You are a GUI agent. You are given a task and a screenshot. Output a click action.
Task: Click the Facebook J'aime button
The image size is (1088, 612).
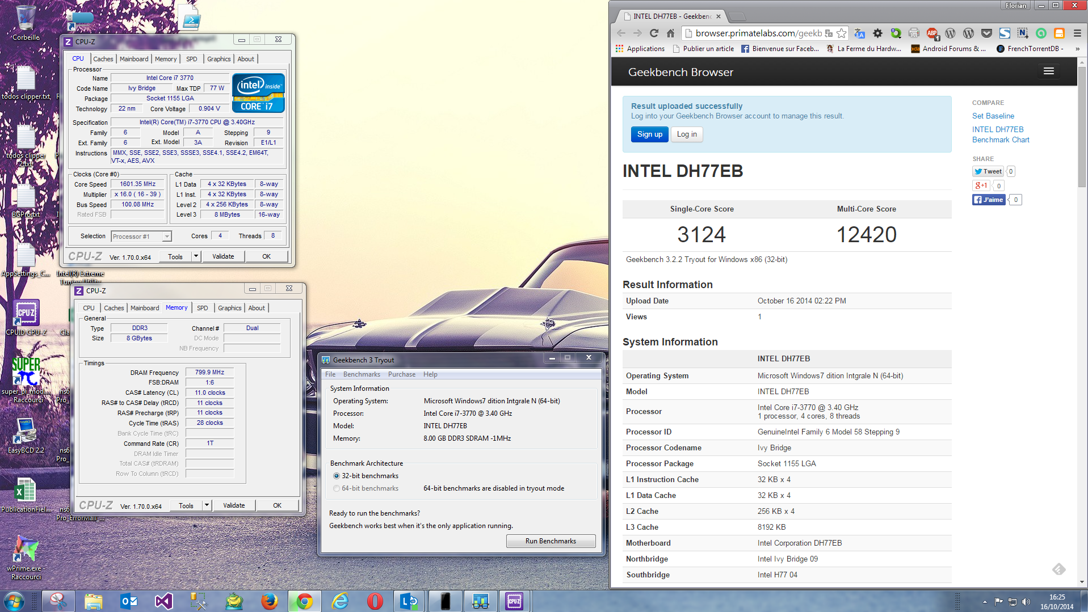pos(989,200)
